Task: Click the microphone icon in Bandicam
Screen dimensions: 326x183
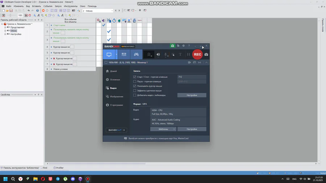Action: click(166, 55)
